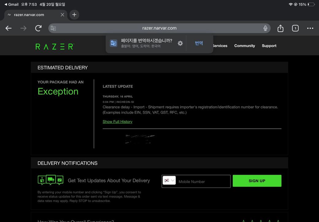Click the Razer logo
The height and width of the screenshot is (222, 319).
pos(55,46)
